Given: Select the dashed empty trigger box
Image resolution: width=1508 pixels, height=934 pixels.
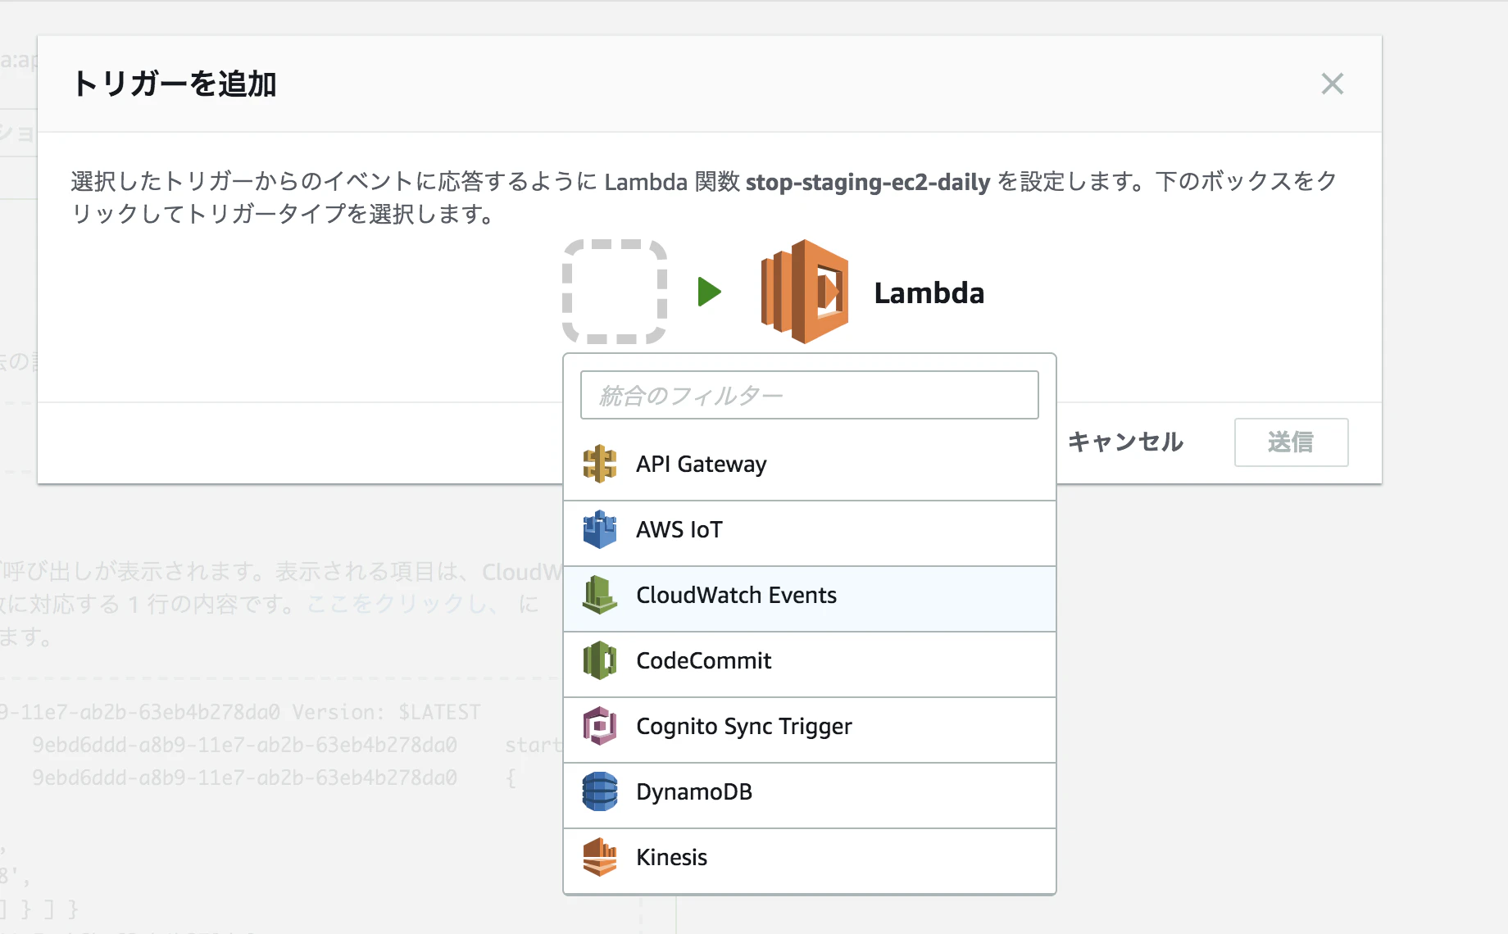Looking at the screenshot, I should click(x=615, y=292).
